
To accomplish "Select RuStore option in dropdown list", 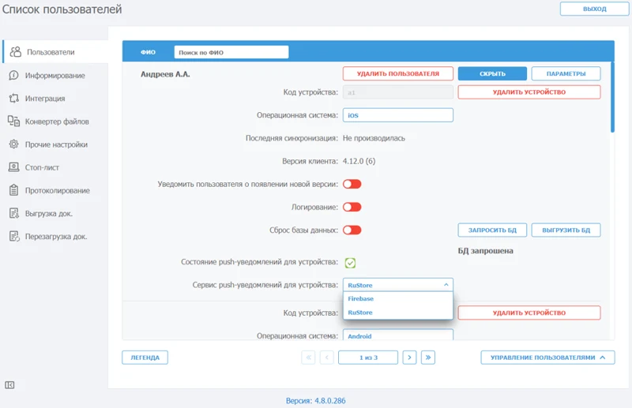I will pyautogui.click(x=398, y=313).
